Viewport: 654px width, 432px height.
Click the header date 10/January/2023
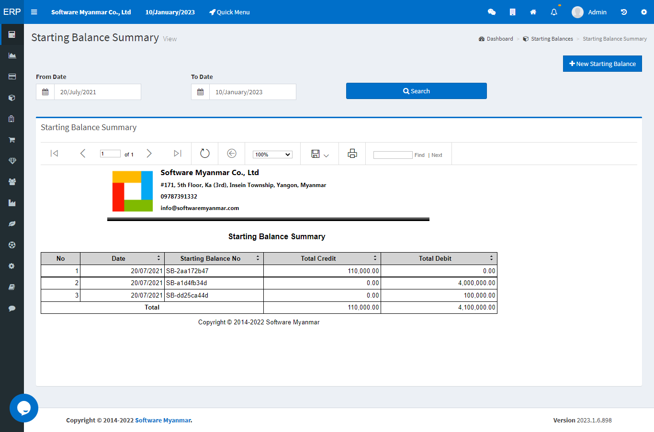(170, 12)
